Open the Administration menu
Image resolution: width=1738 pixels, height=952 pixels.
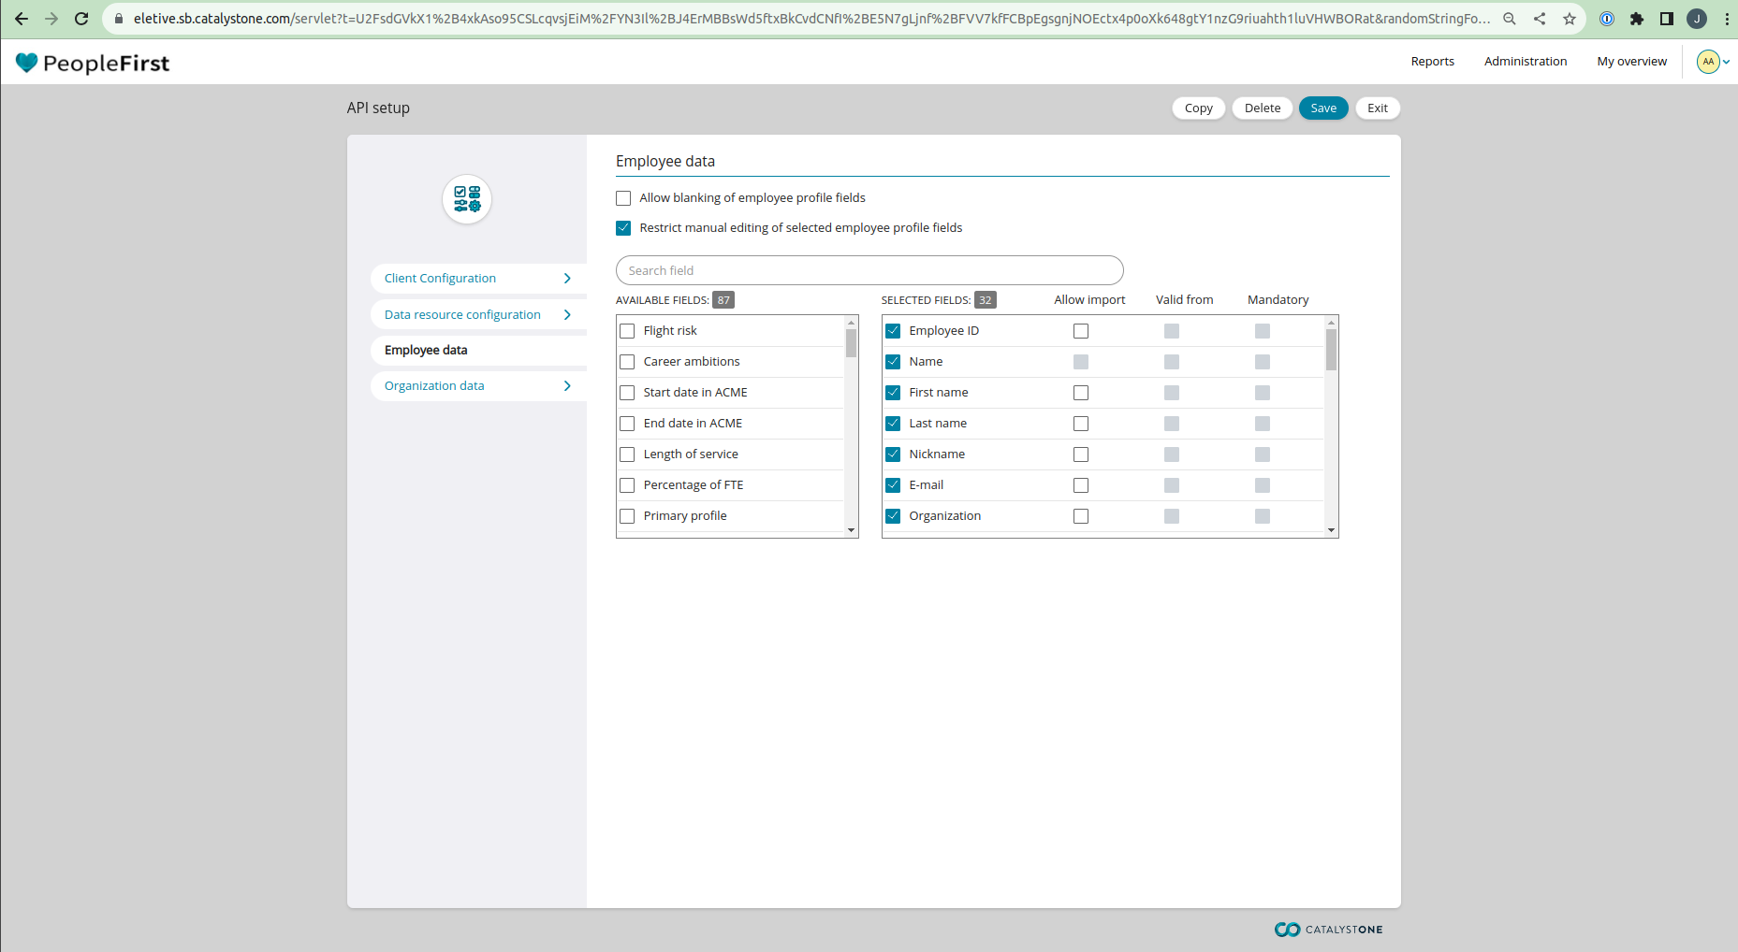tap(1526, 62)
